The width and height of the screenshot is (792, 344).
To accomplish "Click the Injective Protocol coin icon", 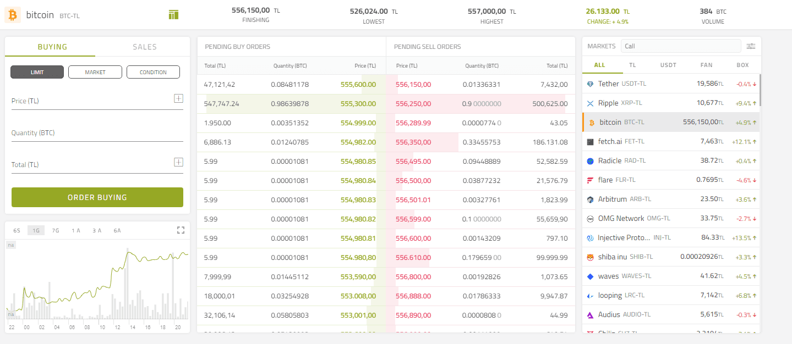I will (x=591, y=238).
